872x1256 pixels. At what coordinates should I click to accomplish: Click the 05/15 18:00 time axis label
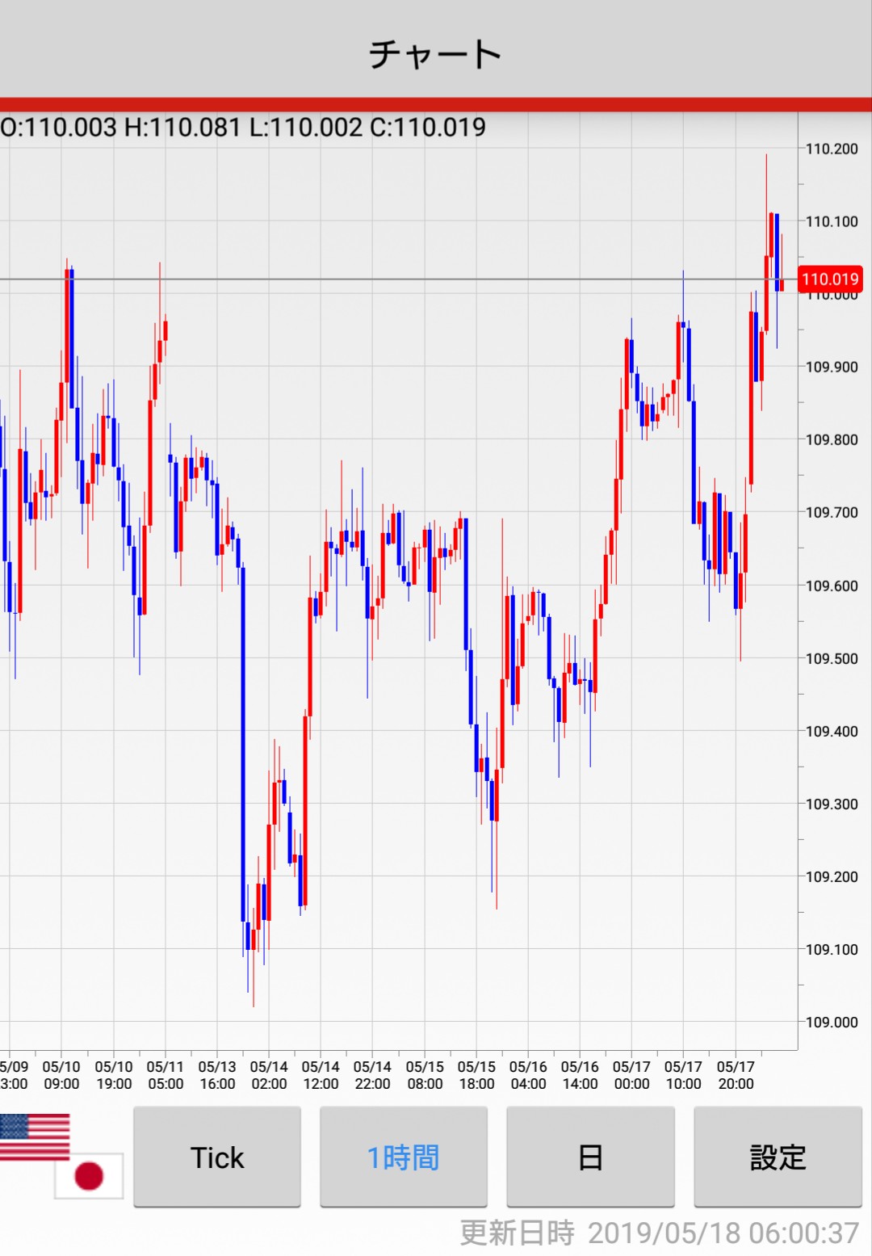point(476,1075)
